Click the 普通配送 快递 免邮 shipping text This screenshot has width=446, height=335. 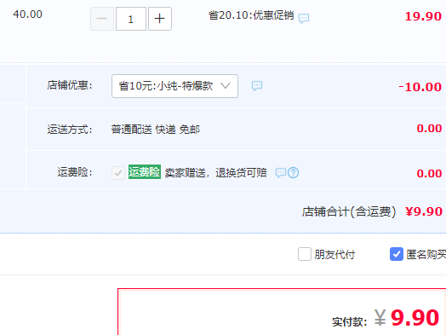point(156,130)
